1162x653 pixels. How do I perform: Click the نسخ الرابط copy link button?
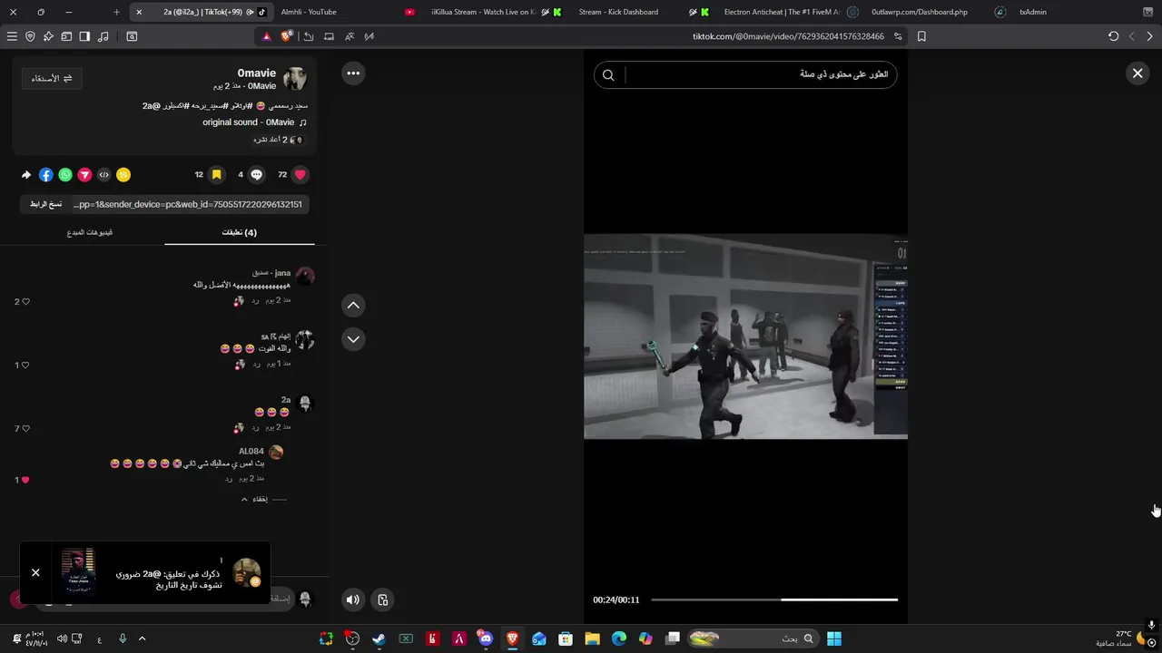[x=45, y=204]
